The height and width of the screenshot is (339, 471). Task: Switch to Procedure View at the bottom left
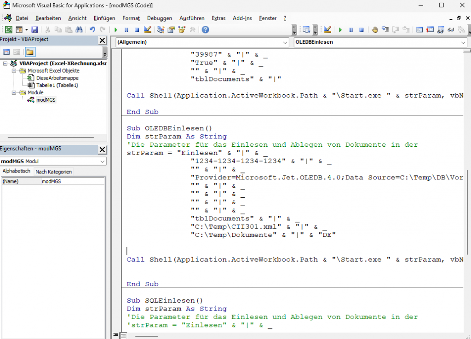point(115,335)
